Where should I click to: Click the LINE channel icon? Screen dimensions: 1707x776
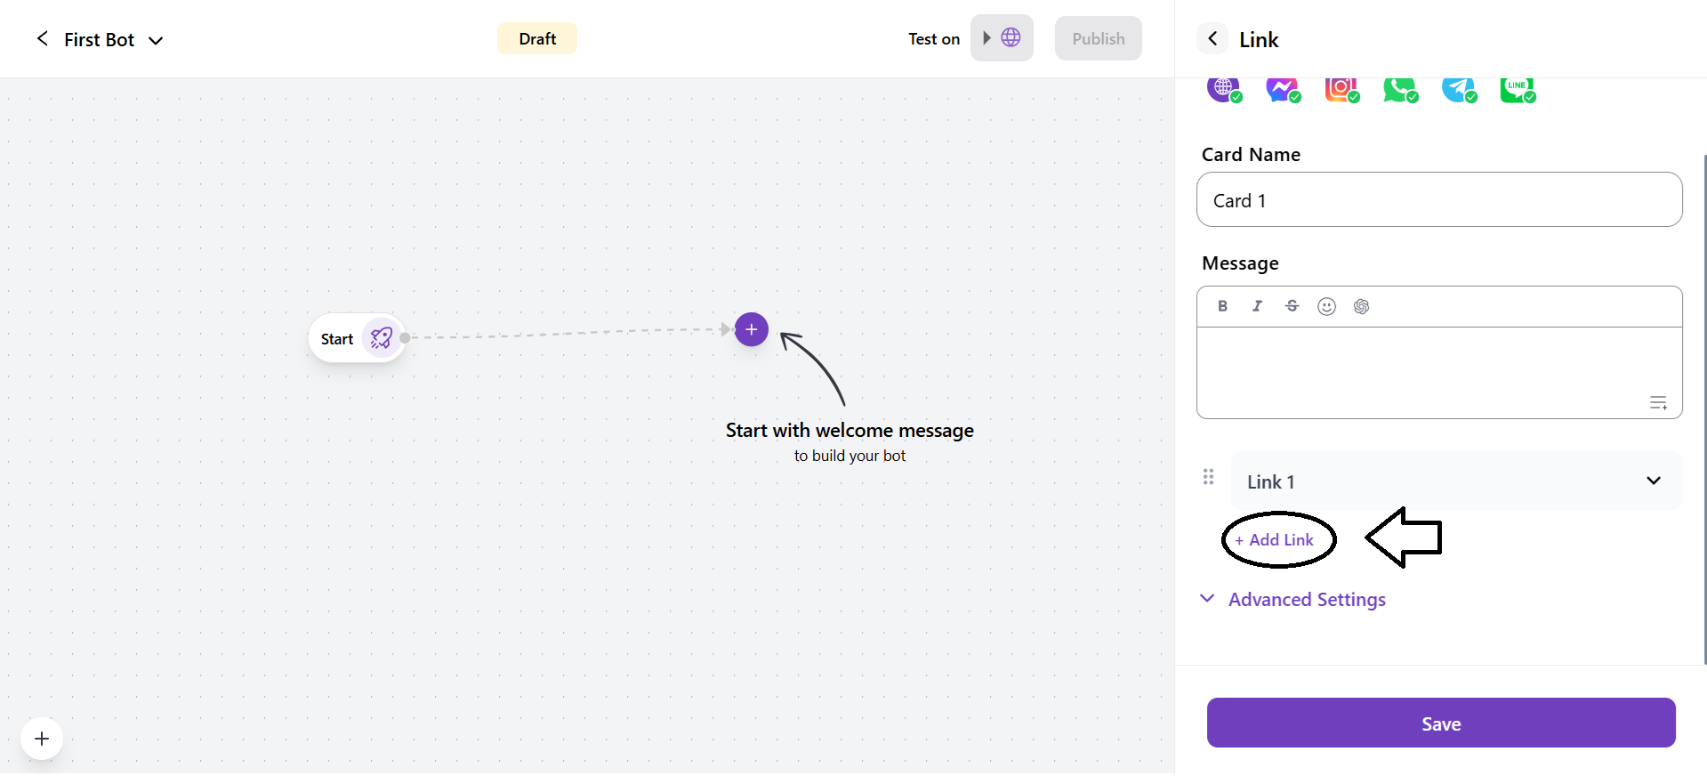click(1517, 89)
